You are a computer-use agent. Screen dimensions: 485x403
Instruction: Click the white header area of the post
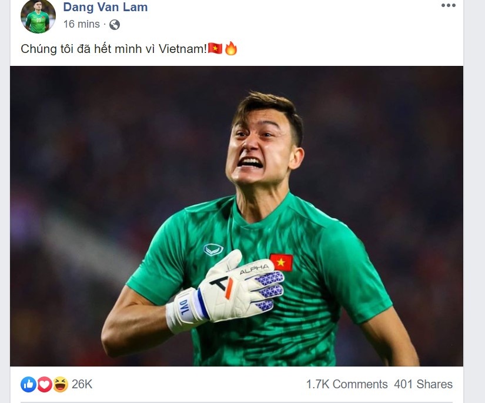(x=294, y=18)
